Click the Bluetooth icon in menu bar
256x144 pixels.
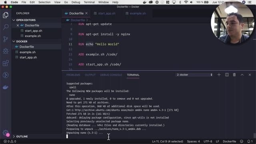tap(180, 2)
